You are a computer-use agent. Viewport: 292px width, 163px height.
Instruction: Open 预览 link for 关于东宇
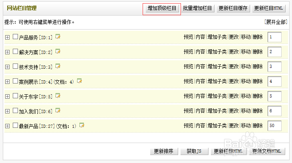(x=188, y=96)
